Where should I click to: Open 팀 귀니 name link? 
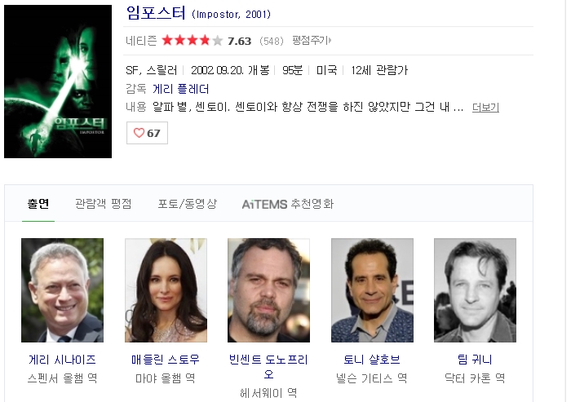click(x=475, y=360)
